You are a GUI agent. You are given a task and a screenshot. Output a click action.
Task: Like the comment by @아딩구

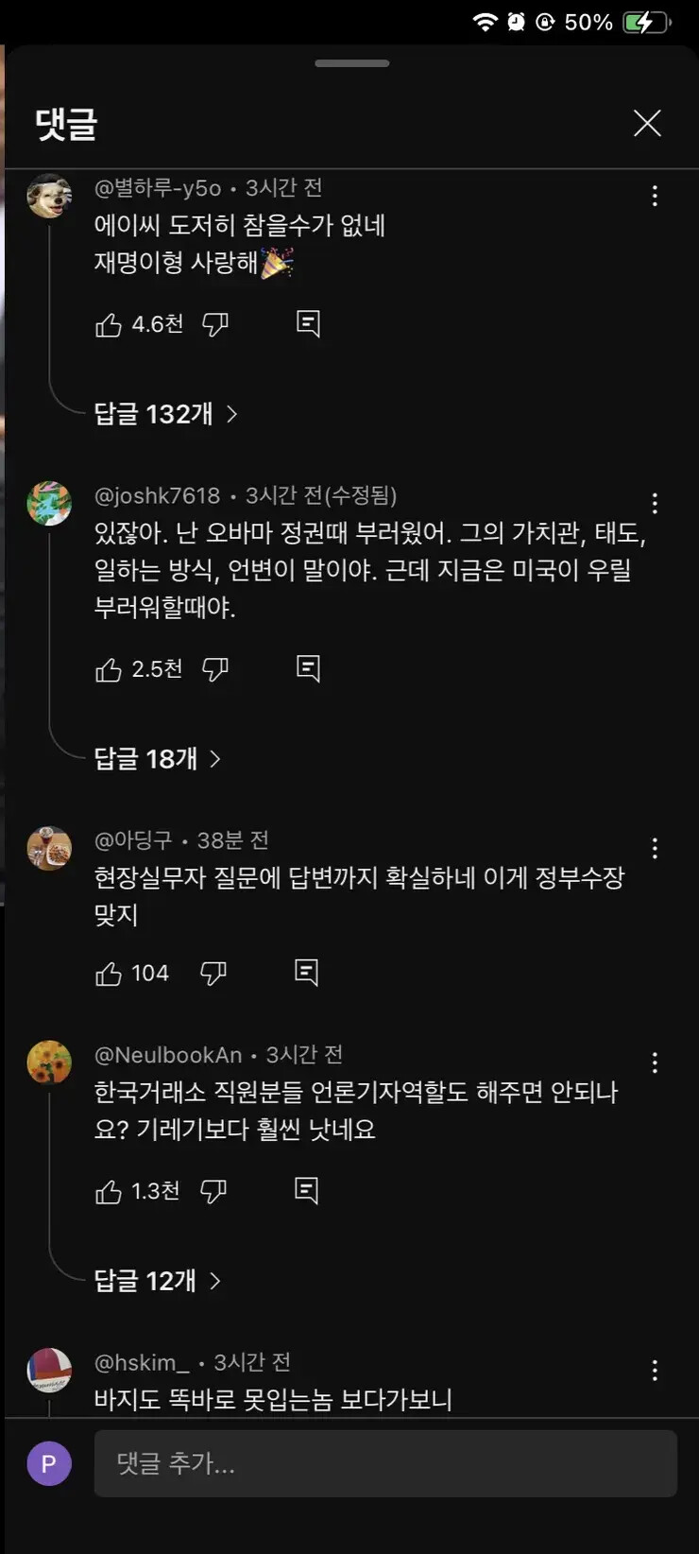tap(109, 974)
